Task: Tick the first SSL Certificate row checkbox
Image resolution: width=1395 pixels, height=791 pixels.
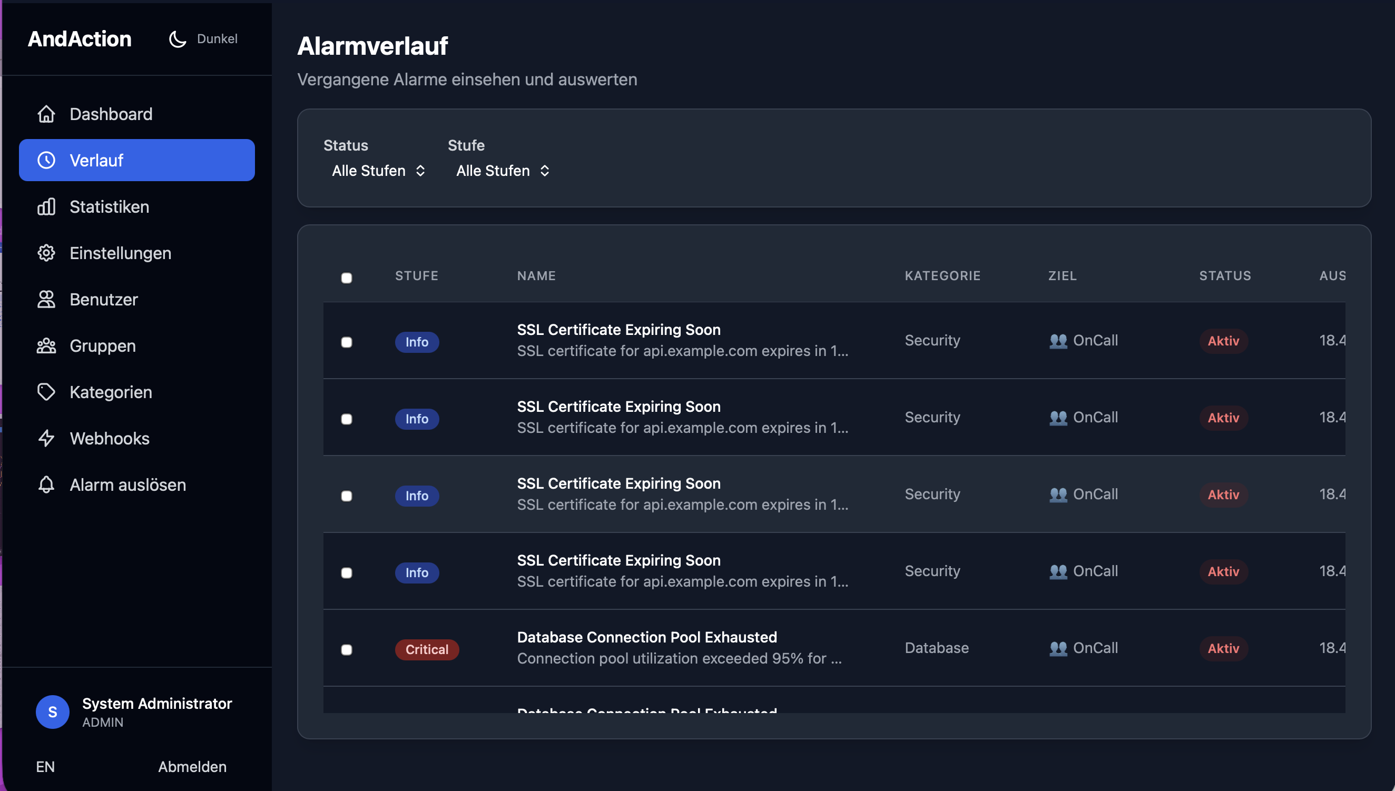Action: pos(346,342)
